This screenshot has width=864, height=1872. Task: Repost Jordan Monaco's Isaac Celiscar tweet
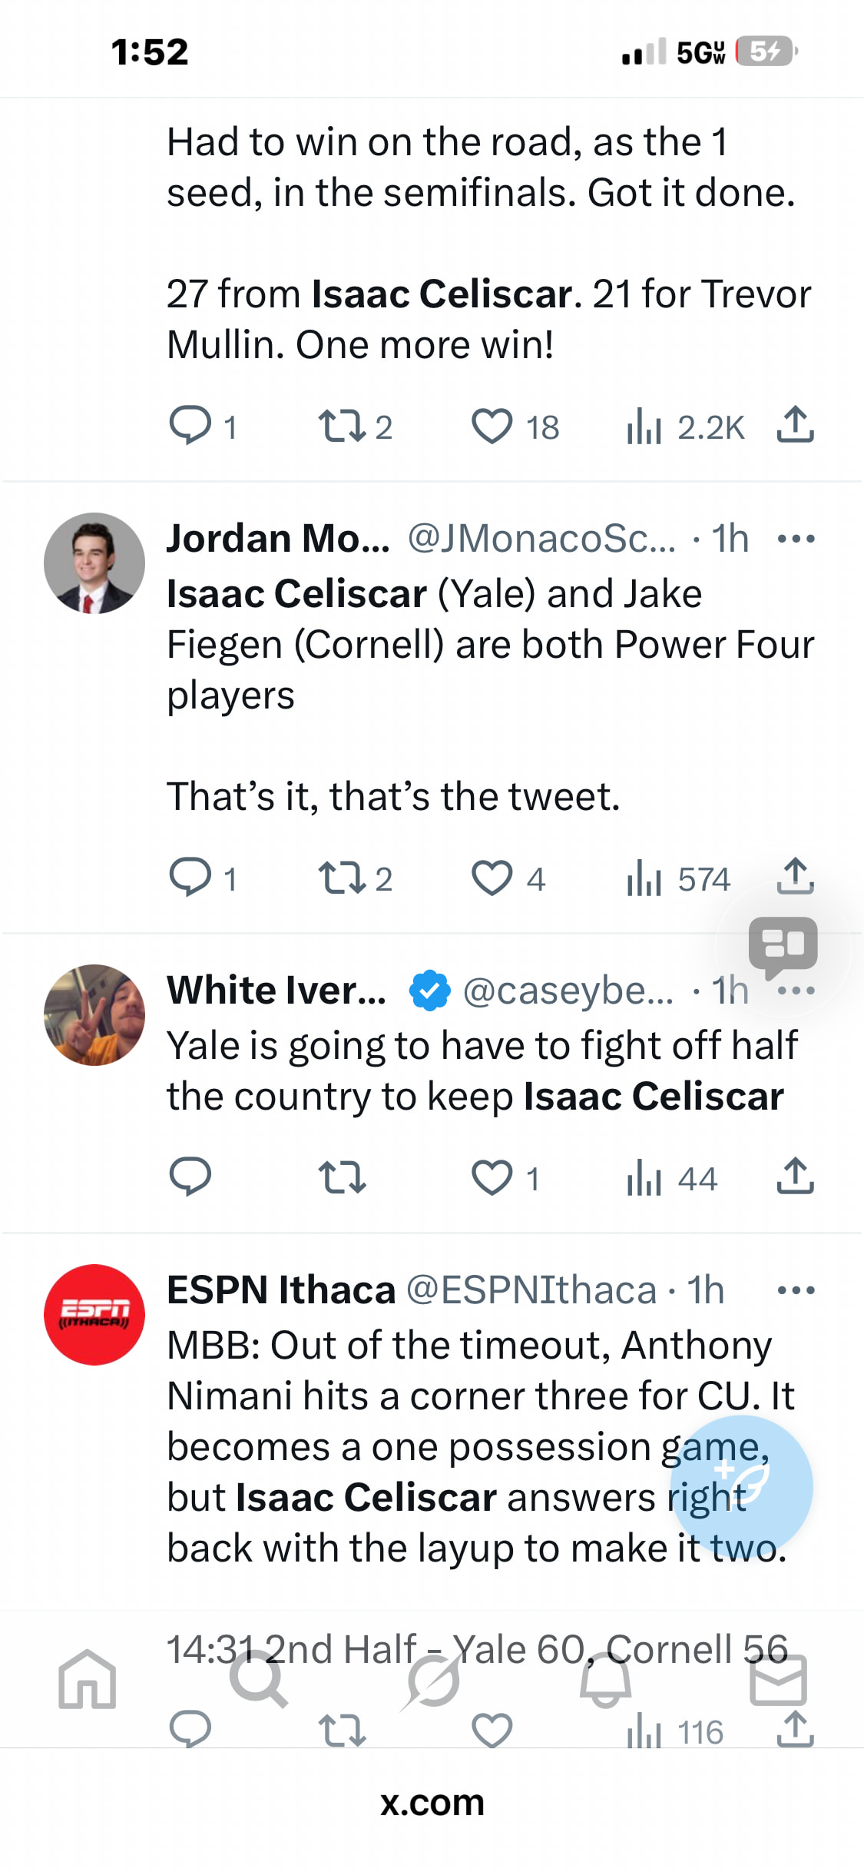tap(342, 878)
